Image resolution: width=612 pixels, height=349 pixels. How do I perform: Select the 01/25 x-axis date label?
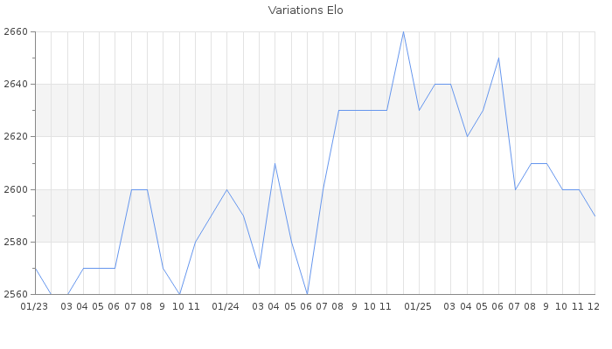(x=419, y=306)
